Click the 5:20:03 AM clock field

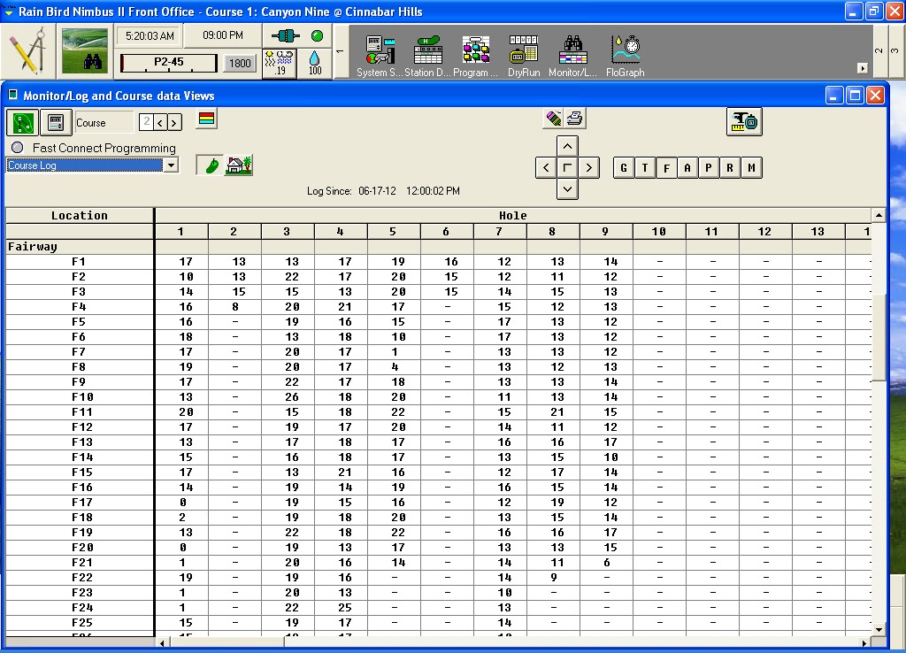150,35
